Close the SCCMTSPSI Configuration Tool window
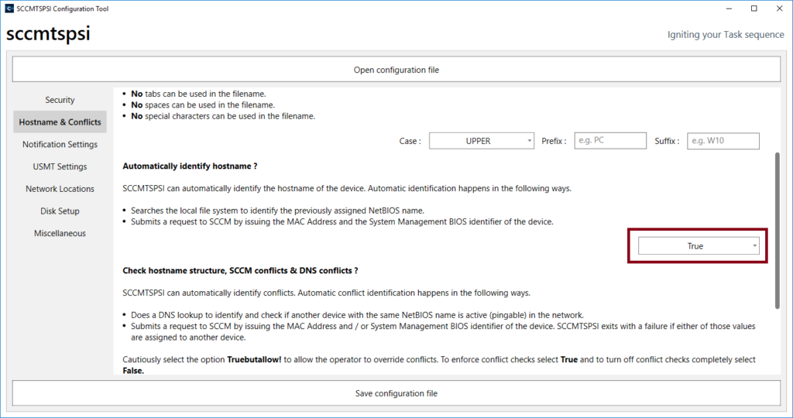This screenshot has height=418, width=793. (x=778, y=9)
